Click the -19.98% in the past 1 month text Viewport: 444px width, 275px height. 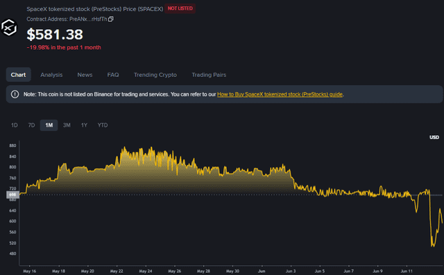[64, 47]
